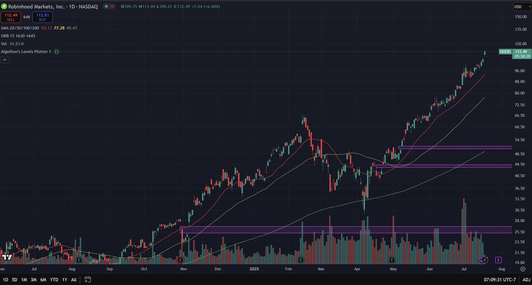Select the ORB 15 1630-1645 indicator legend
Screen dimensions: 532x285
point(18,36)
